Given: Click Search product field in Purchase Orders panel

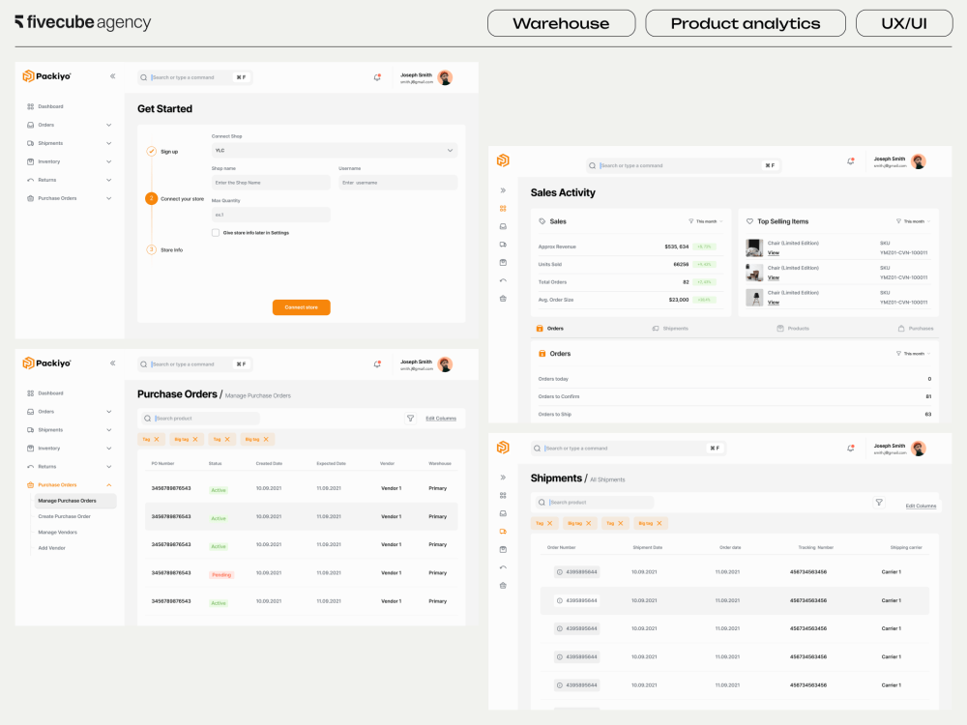Looking at the screenshot, I should coord(200,418).
